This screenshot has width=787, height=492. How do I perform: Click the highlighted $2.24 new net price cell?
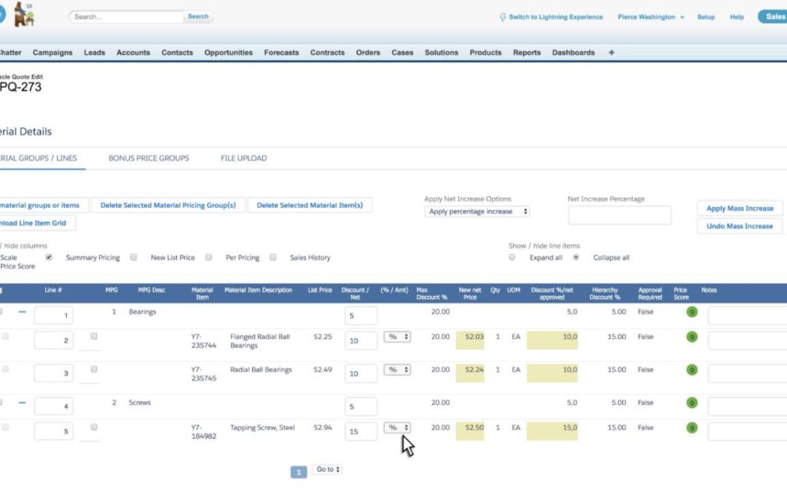(470, 373)
